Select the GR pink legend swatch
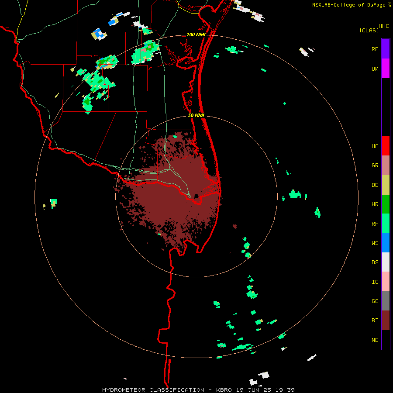This screenshot has width=393, height=393. coord(386,165)
